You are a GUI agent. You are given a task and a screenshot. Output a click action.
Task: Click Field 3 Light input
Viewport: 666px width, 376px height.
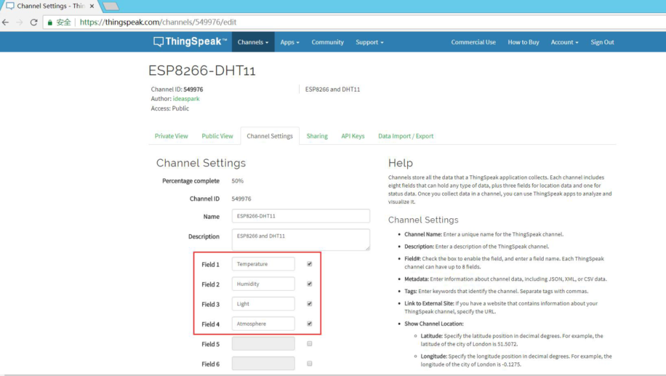coord(263,303)
